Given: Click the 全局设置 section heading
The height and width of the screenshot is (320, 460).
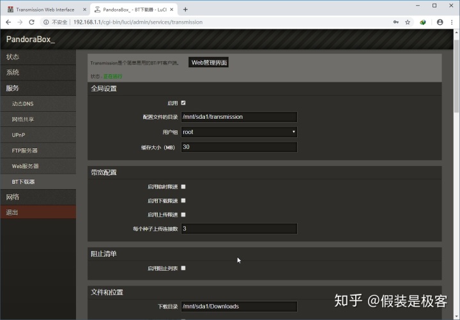Looking at the screenshot, I should 103,89.
